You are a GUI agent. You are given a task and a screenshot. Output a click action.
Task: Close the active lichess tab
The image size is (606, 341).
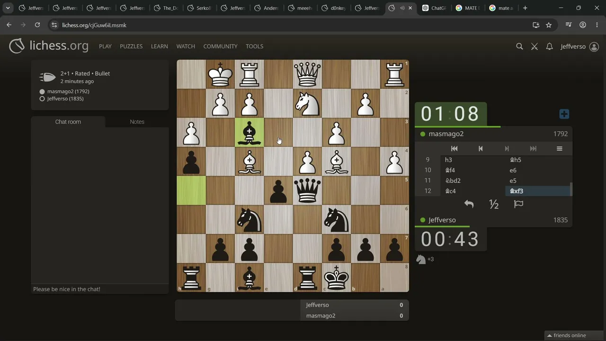(x=410, y=8)
